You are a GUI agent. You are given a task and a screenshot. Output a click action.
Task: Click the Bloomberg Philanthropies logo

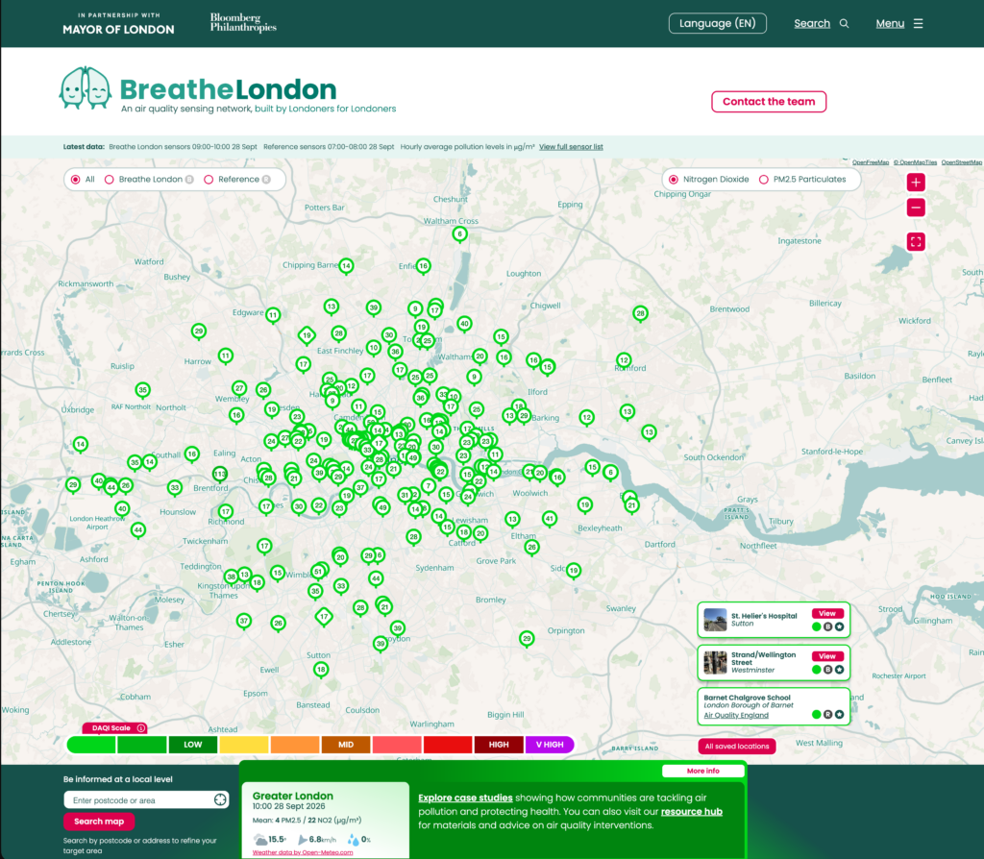(x=243, y=23)
